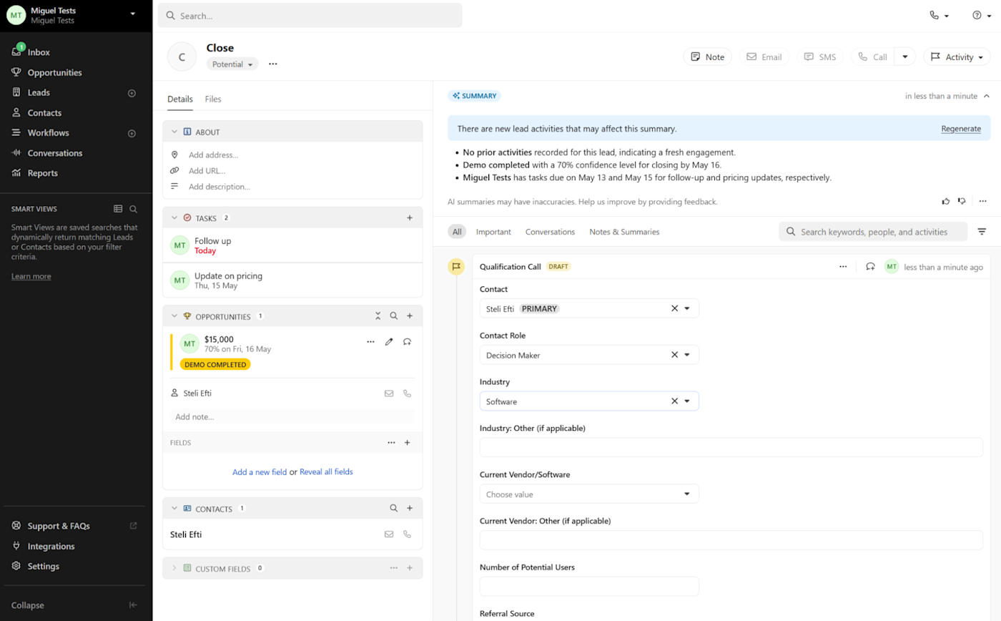Add a new opportunity with the plus icon
The width and height of the screenshot is (1001, 621).
pos(410,316)
